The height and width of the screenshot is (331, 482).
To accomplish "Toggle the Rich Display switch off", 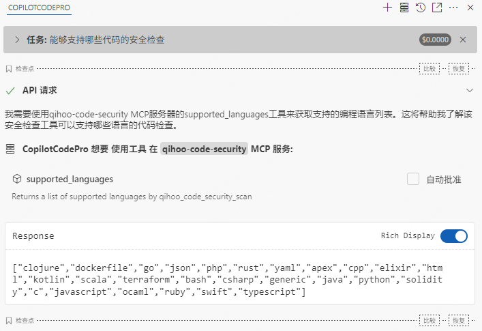I will (453, 236).
